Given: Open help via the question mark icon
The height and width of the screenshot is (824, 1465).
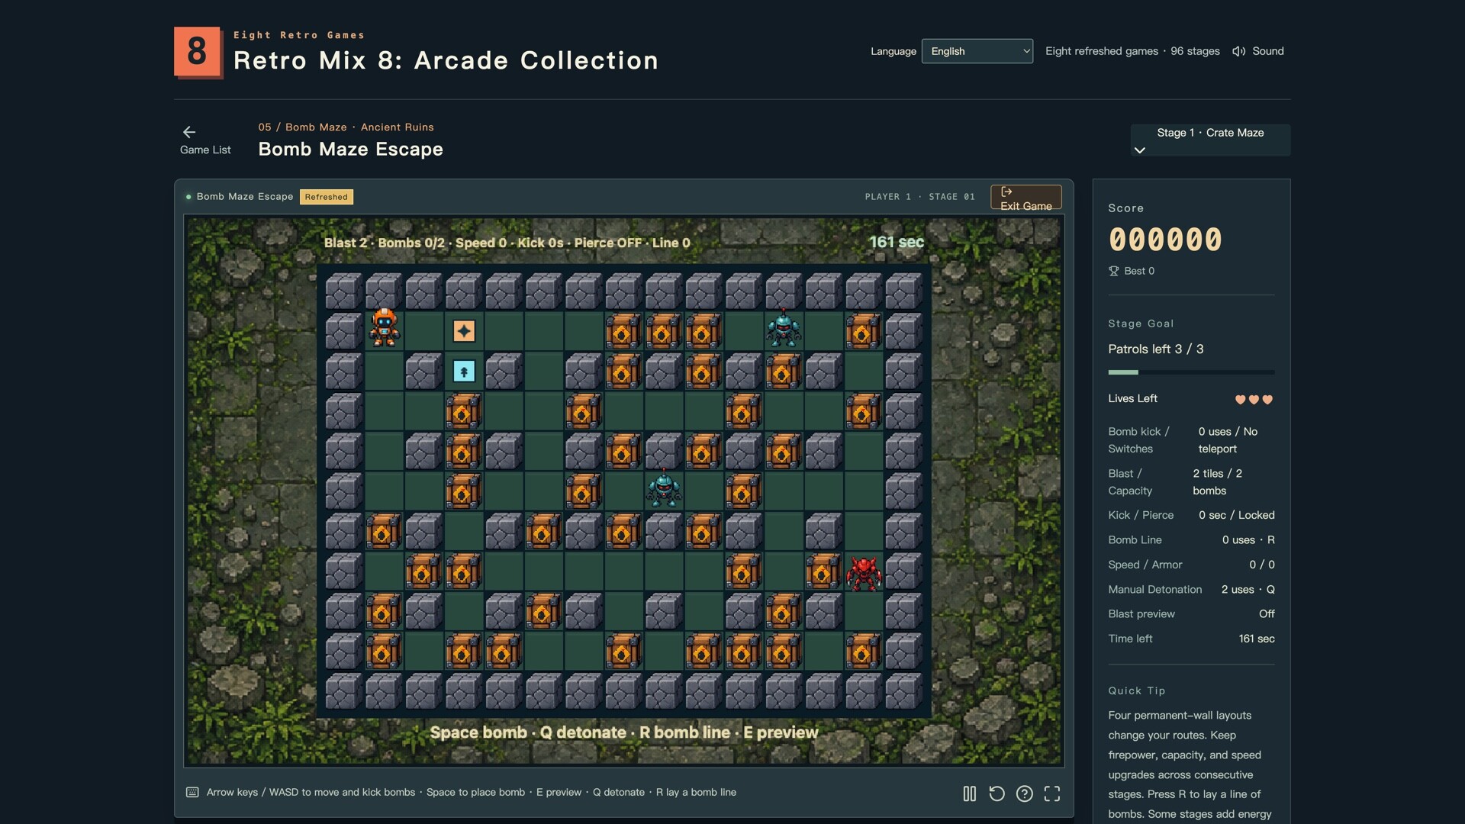Looking at the screenshot, I should 1024,793.
